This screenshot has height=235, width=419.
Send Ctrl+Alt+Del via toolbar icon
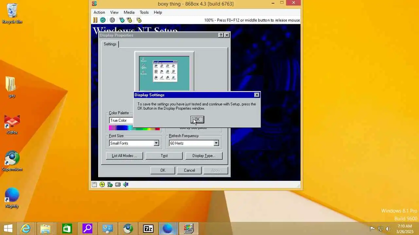coord(122,20)
